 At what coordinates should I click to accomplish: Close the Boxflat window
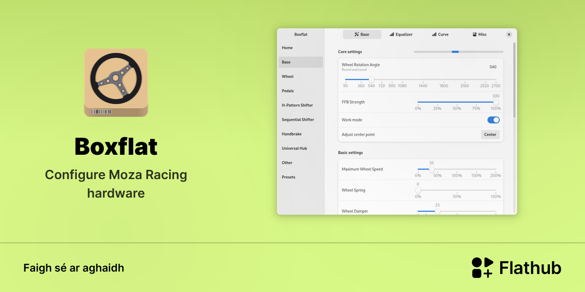[x=509, y=35]
